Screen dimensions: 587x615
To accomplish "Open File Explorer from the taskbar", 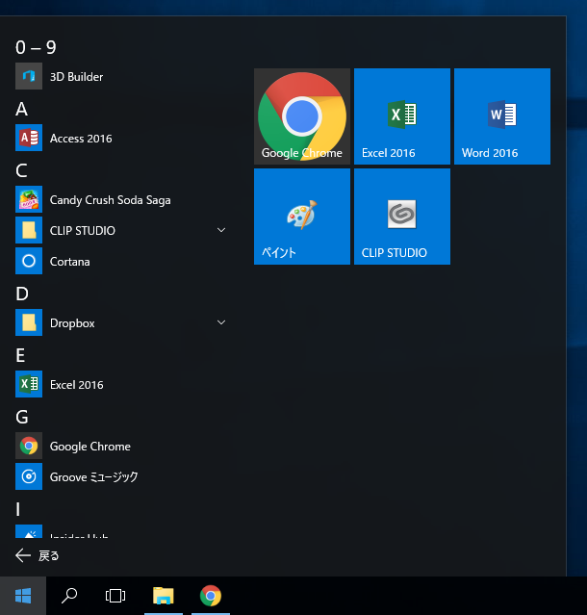I will 164,596.
